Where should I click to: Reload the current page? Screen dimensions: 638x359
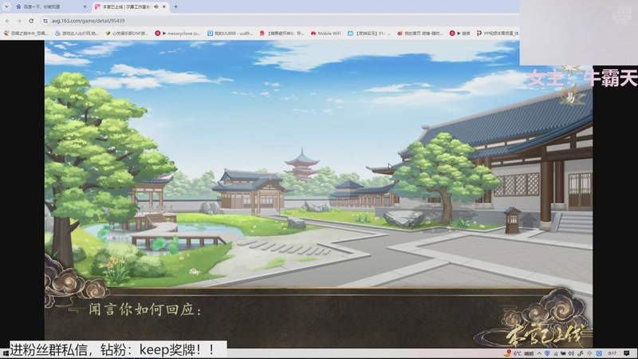tap(31, 21)
